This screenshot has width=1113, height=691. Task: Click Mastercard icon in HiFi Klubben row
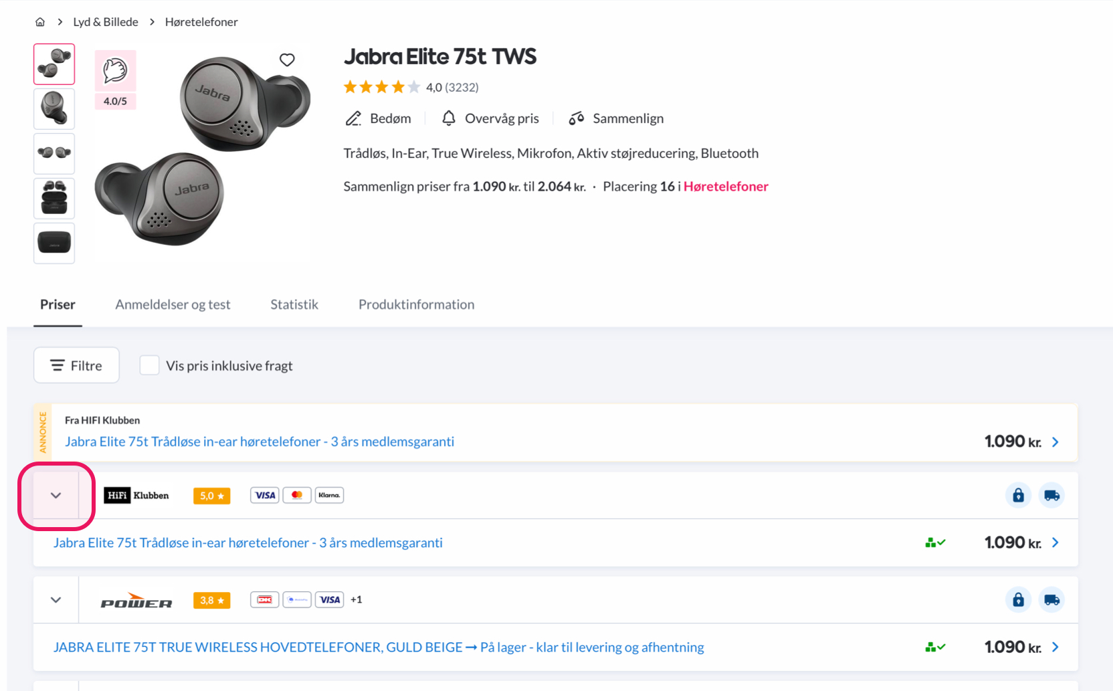coord(297,496)
